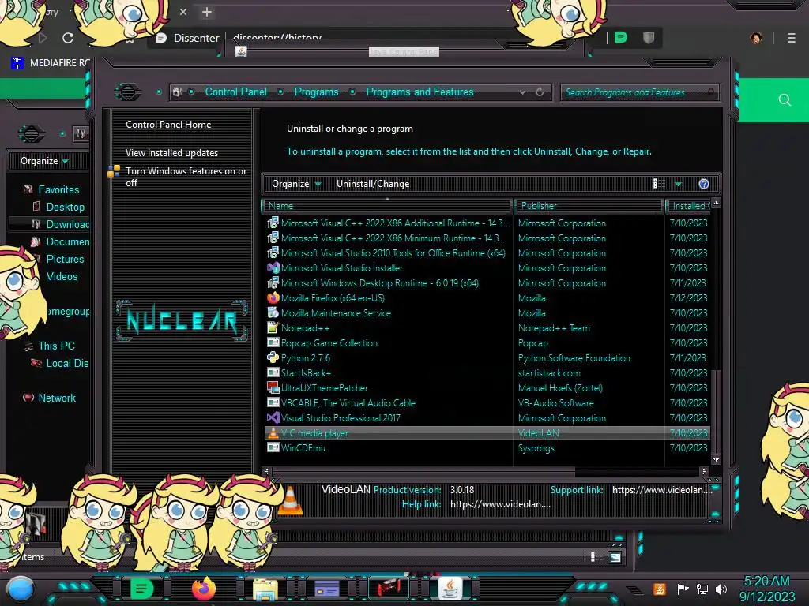Click the Notepad++ program icon in list

[273, 328]
